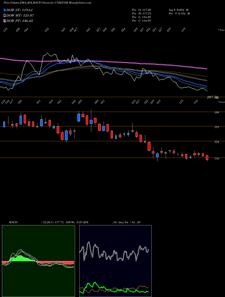Open the MACD histogram chart panel
The image size is (225, 297).
click(38, 261)
